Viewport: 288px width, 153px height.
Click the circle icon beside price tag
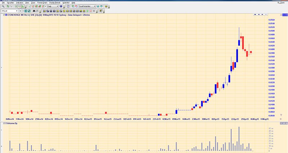(281, 15)
